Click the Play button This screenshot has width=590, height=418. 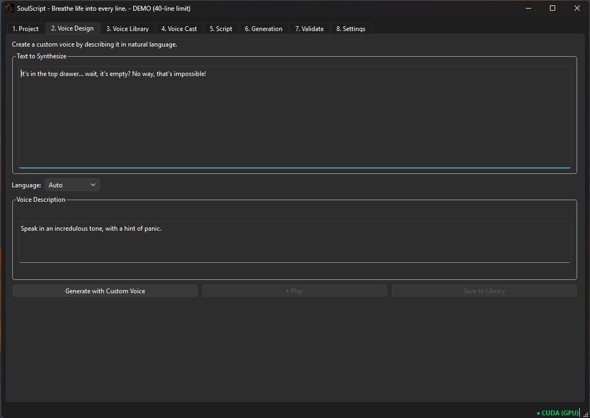coord(295,291)
